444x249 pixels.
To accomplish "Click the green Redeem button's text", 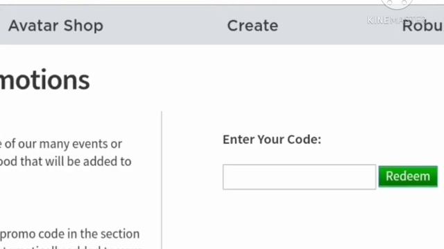I will click(408, 176).
